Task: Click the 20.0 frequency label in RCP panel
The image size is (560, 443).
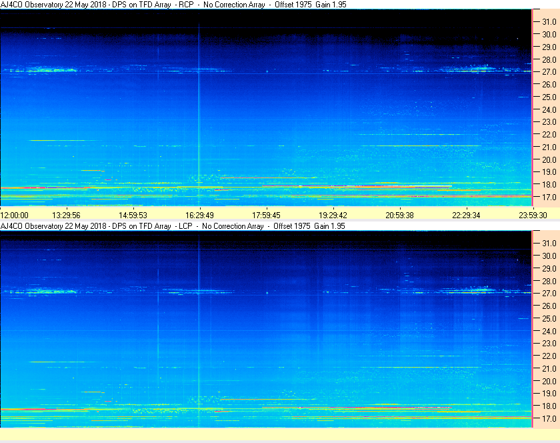Action: point(549,160)
